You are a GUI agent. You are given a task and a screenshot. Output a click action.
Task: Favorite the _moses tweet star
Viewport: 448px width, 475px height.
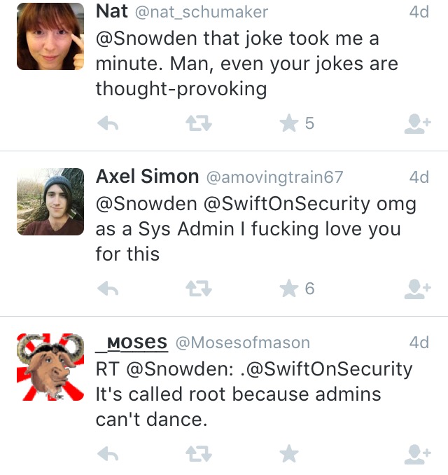(x=289, y=455)
